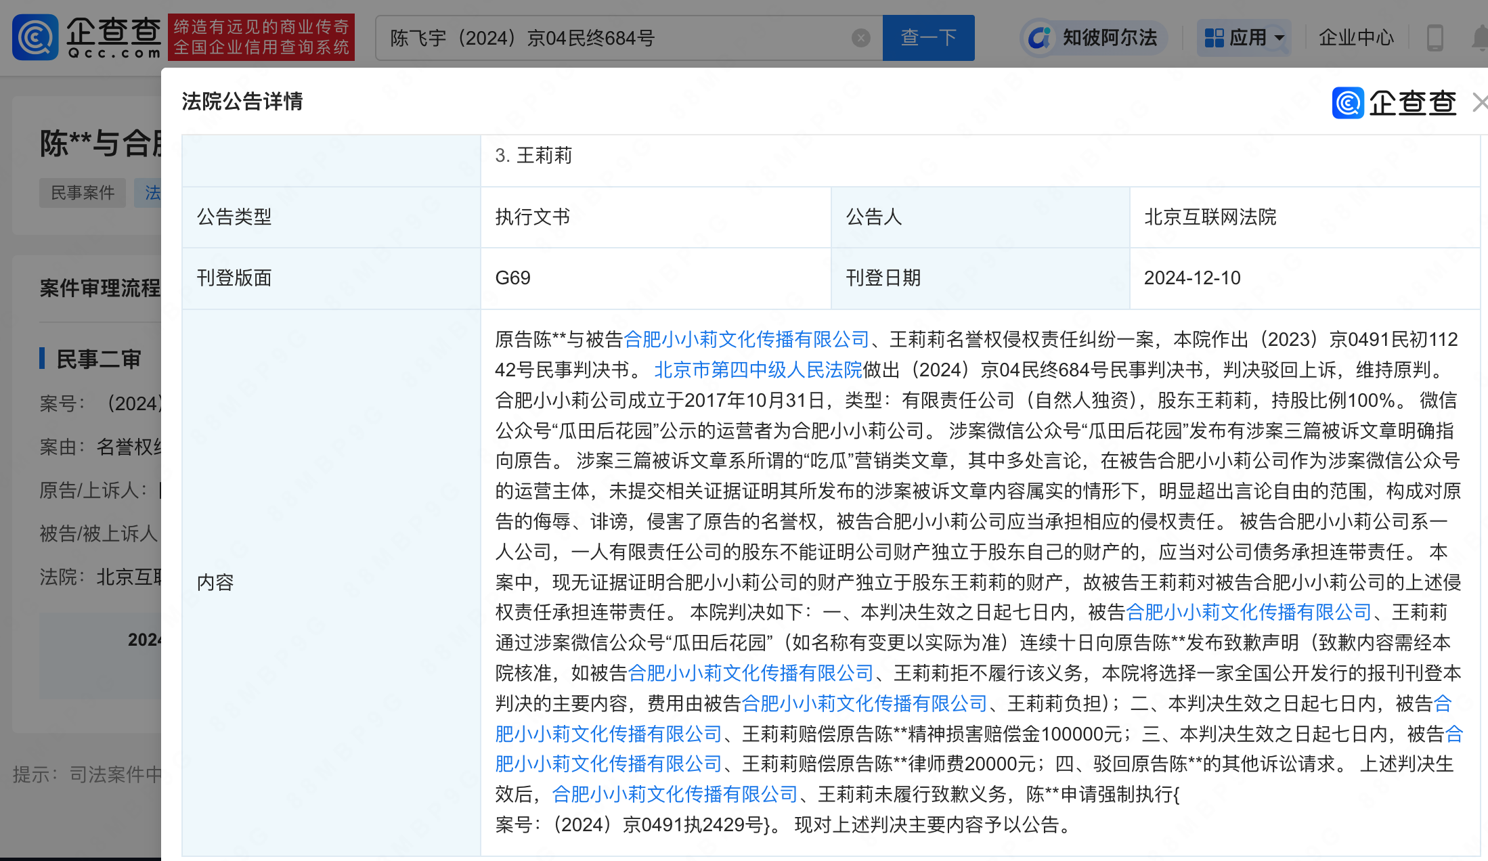Click the G69 publication page value
Viewport: 1488px width, 861px height.
point(512,278)
